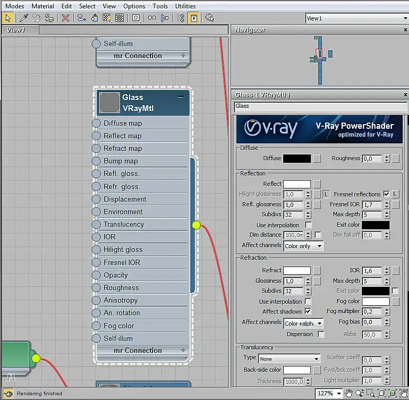Select the View1 tab
The height and width of the screenshot is (400, 409).
pos(20,30)
